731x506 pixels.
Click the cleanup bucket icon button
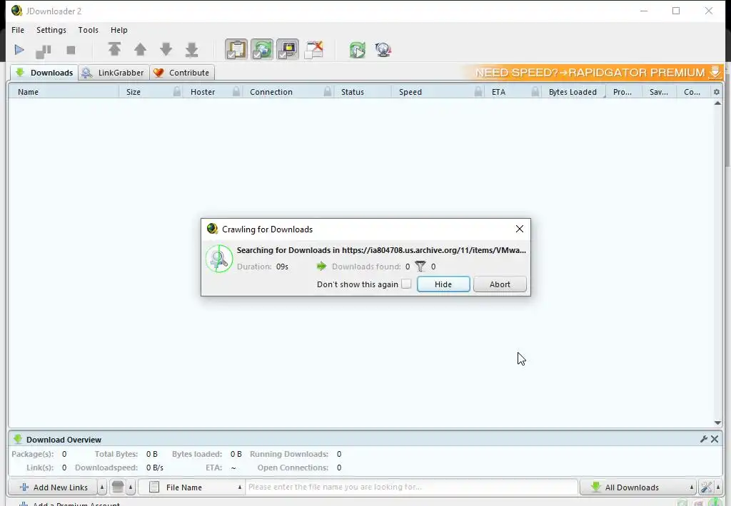click(x=118, y=487)
